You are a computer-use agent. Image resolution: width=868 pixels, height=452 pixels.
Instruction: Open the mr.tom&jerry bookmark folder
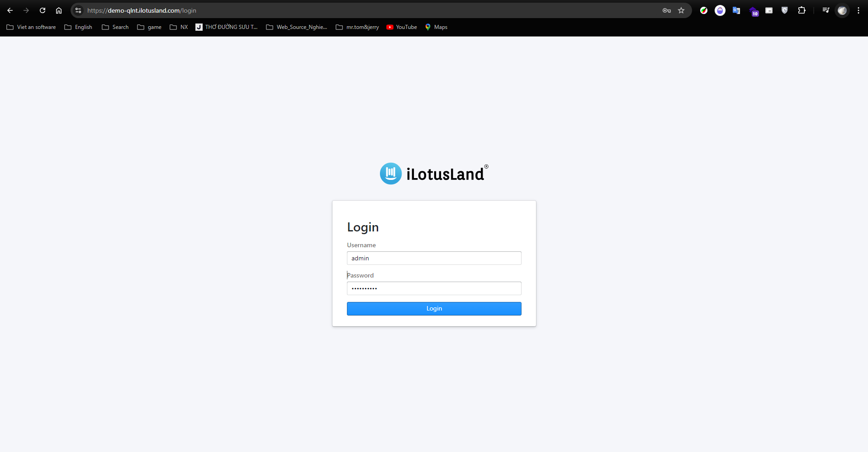(x=357, y=27)
